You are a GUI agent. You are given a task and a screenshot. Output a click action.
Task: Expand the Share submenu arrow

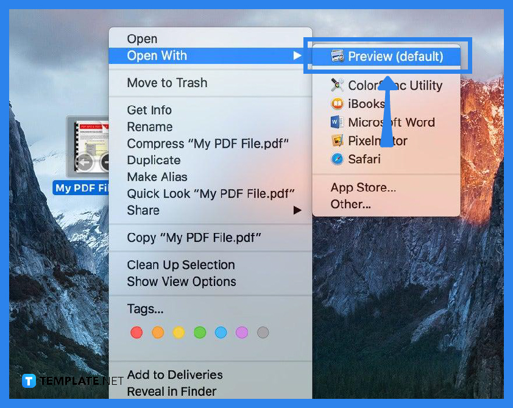pos(297,210)
